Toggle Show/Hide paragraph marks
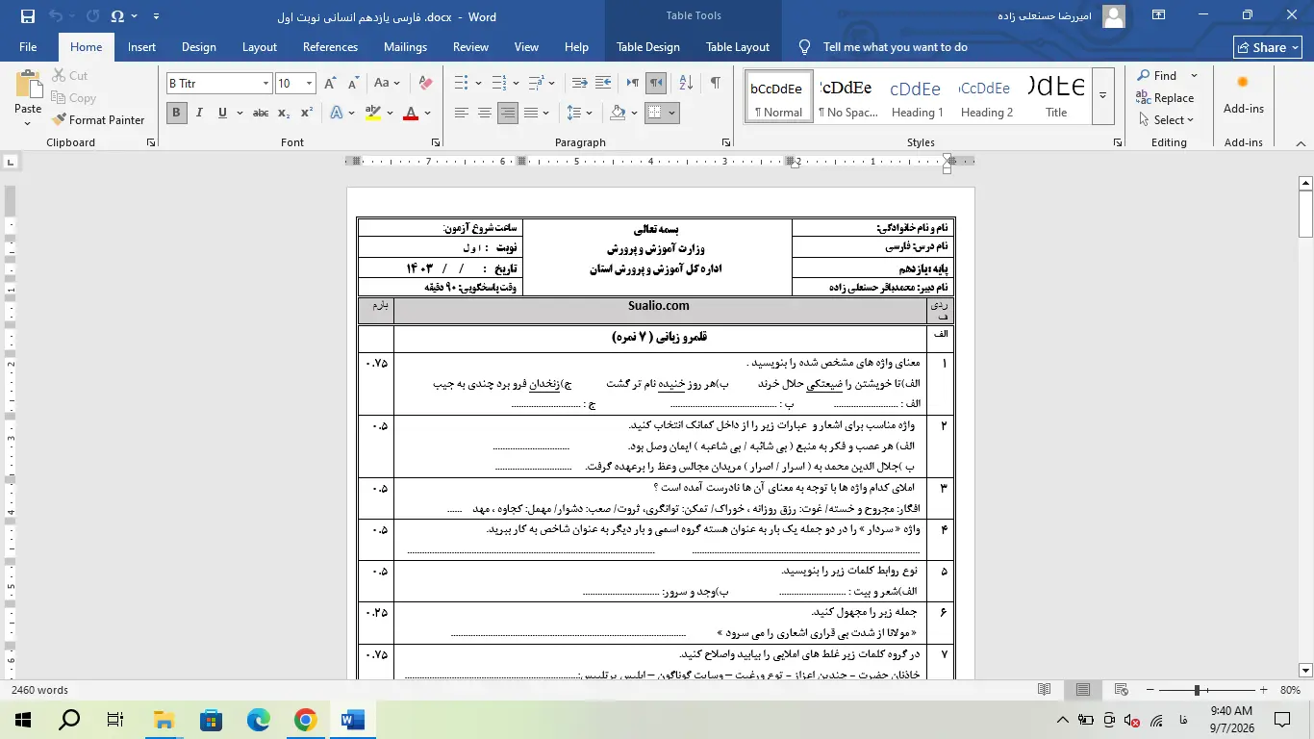1314x739 pixels. pyautogui.click(x=715, y=84)
